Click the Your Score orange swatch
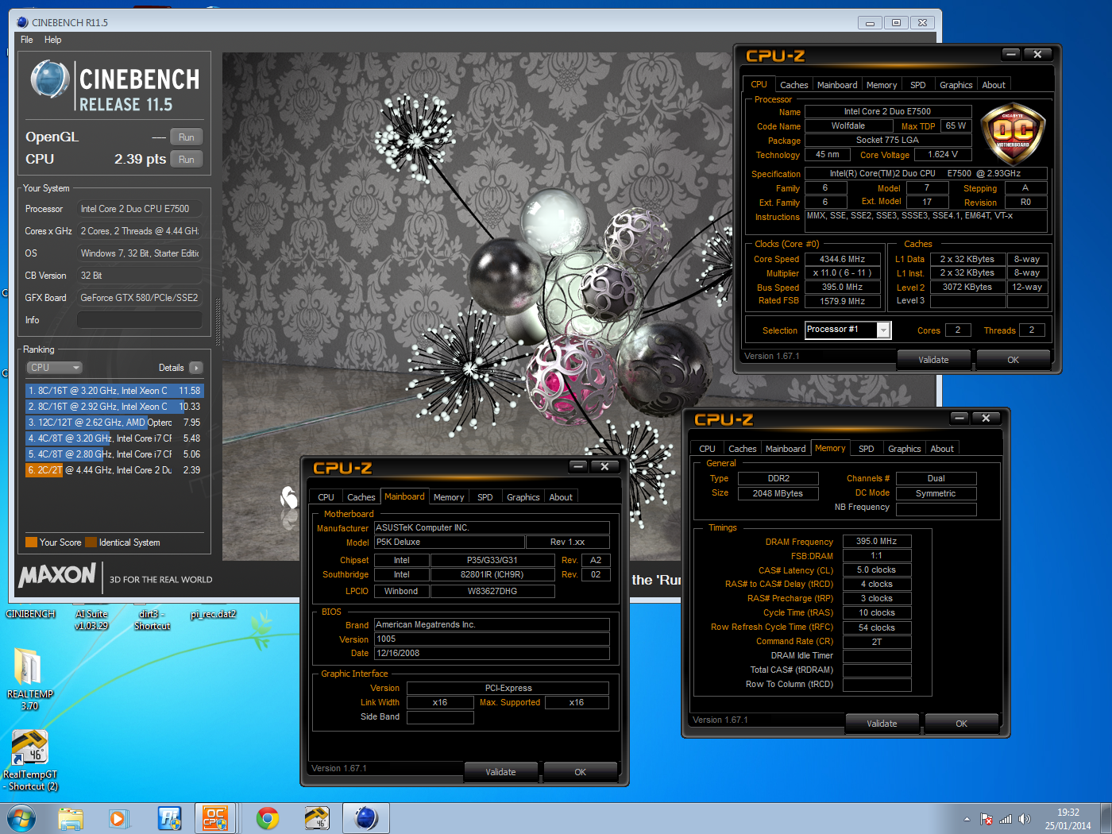This screenshot has height=834, width=1112. [31, 542]
